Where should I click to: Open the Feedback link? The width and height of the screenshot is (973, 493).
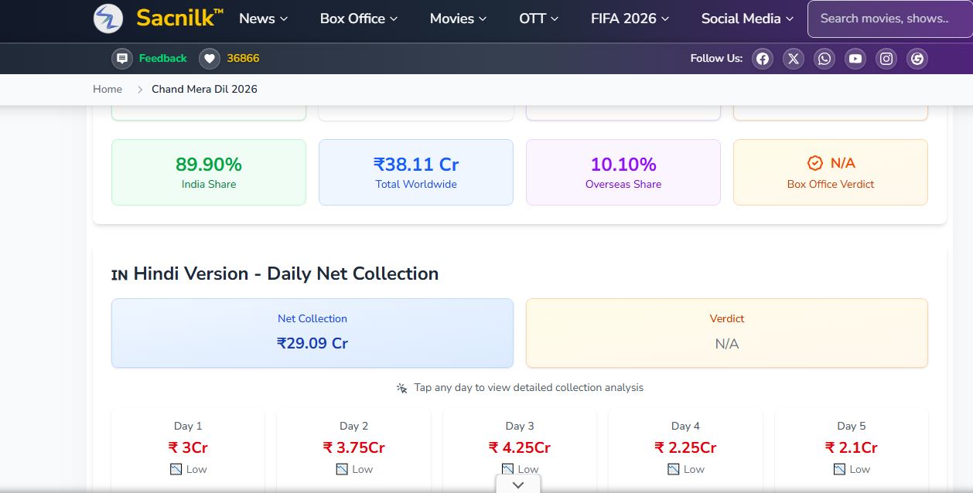pyautogui.click(x=162, y=59)
